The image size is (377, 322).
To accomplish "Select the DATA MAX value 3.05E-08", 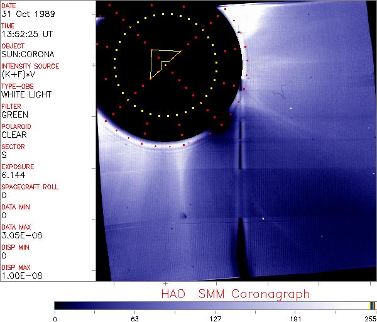I will click(x=19, y=235).
